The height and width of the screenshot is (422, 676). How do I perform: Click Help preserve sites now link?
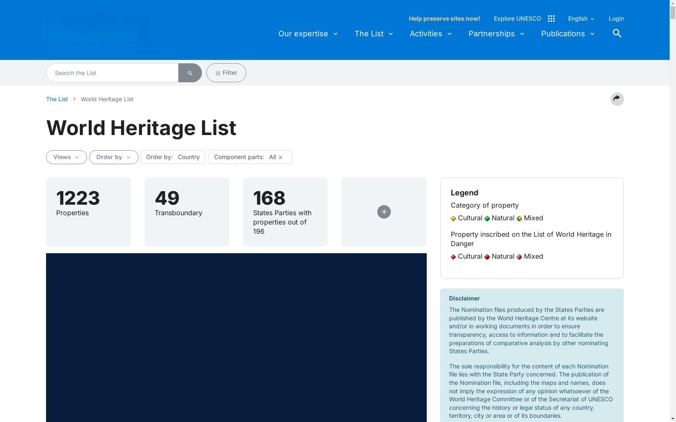[444, 19]
